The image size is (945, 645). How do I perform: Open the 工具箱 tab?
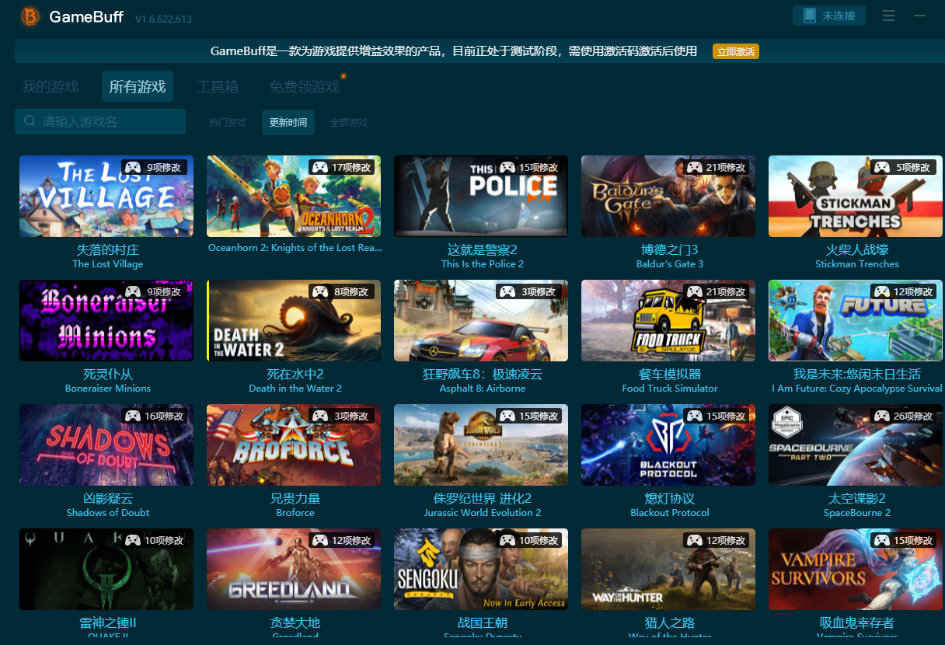click(x=218, y=86)
